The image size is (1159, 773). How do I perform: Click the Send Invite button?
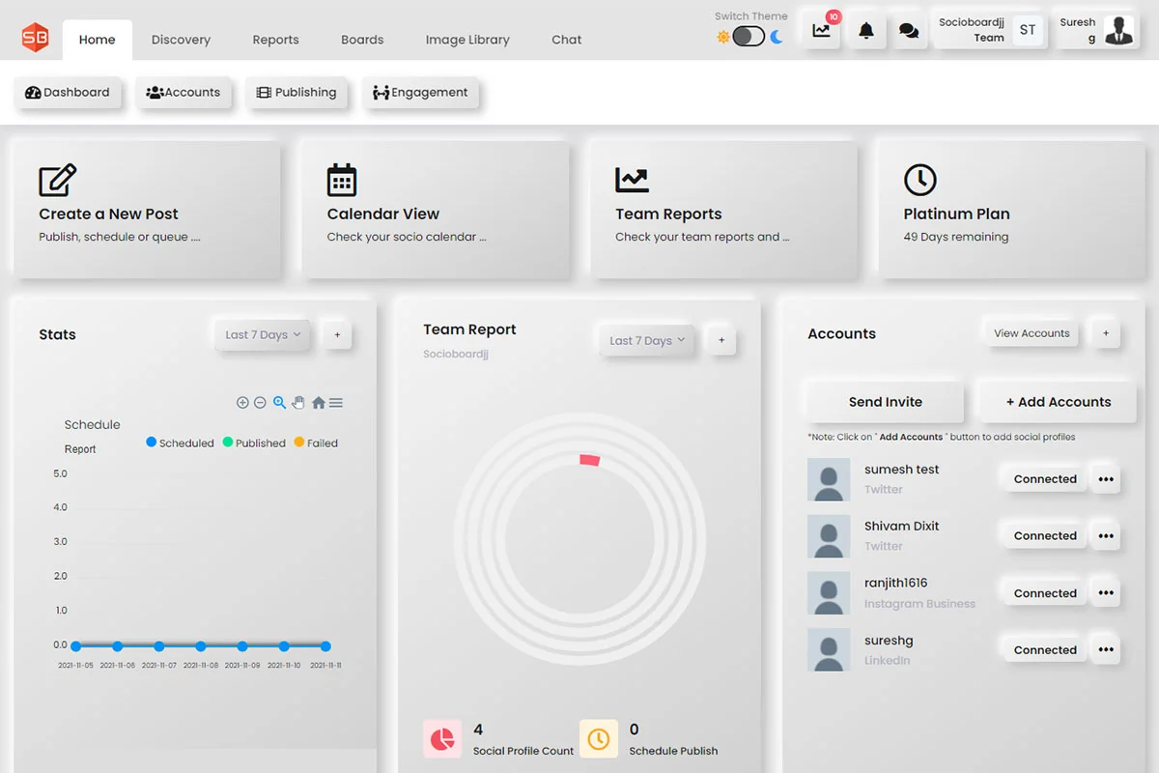click(884, 401)
